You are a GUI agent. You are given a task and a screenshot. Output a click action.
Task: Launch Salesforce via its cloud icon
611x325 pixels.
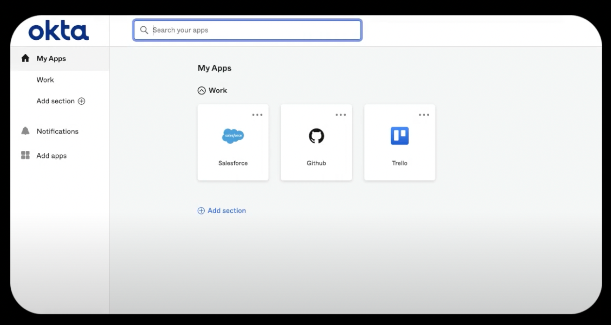[x=233, y=136]
